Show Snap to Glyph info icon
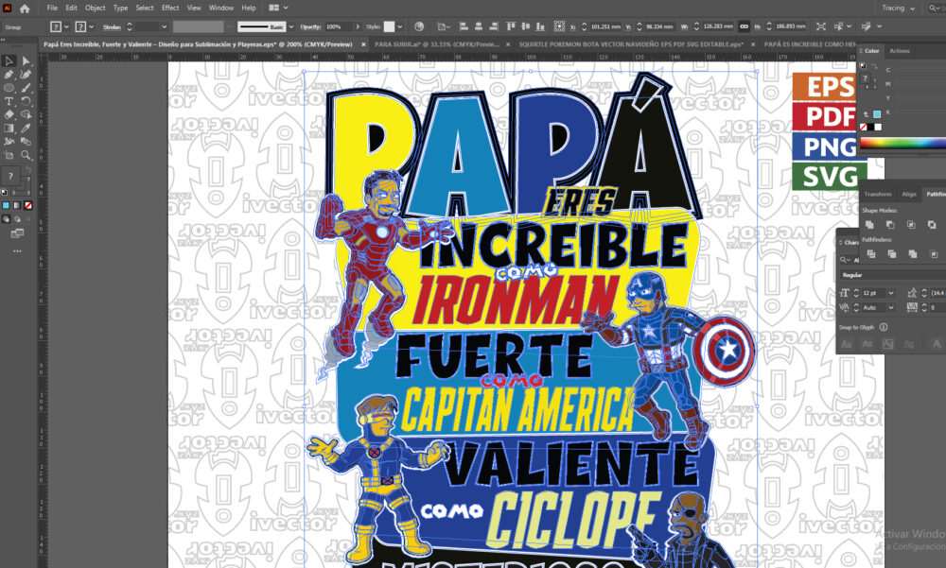 [x=884, y=327]
